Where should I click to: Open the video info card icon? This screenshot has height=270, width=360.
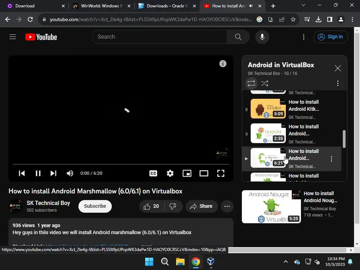pyautogui.click(x=223, y=64)
